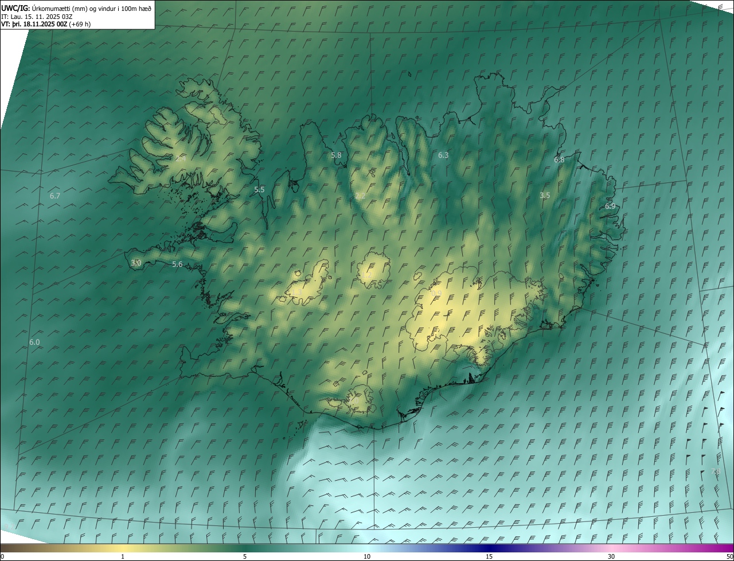Click the 5.5 value label near the northwest fjord
The image size is (734, 561).
click(x=259, y=190)
